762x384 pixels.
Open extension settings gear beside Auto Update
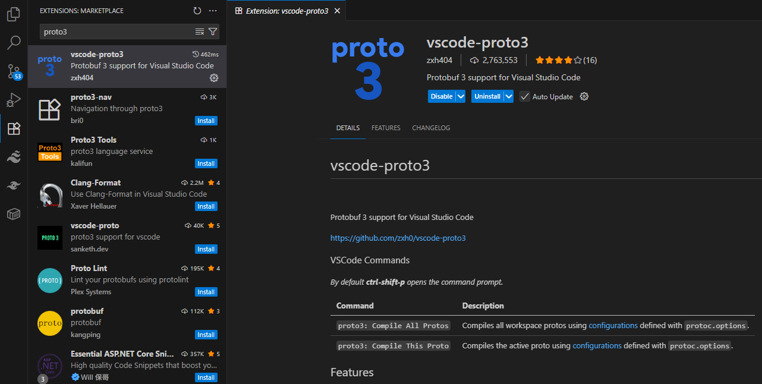(584, 96)
